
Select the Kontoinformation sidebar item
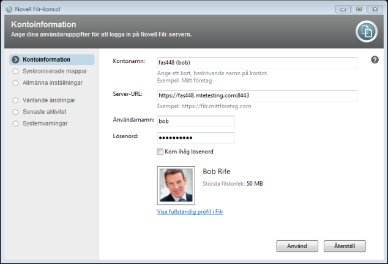point(47,60)
